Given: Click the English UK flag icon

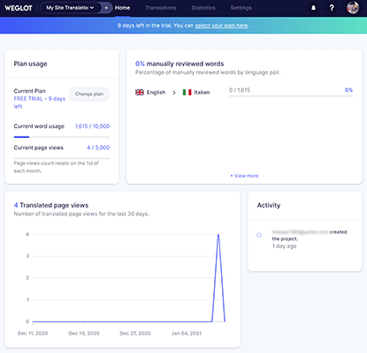Looking at the screenshot, I should [140, 93].
